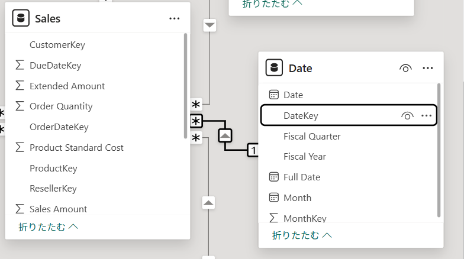464x259 pixels.
Task: Select the DueDateKey field in Sales
Action: [x=56, y=65]
